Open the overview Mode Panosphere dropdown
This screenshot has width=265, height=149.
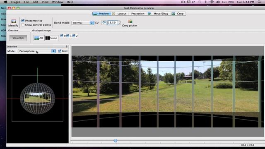[x=37, y=51]
